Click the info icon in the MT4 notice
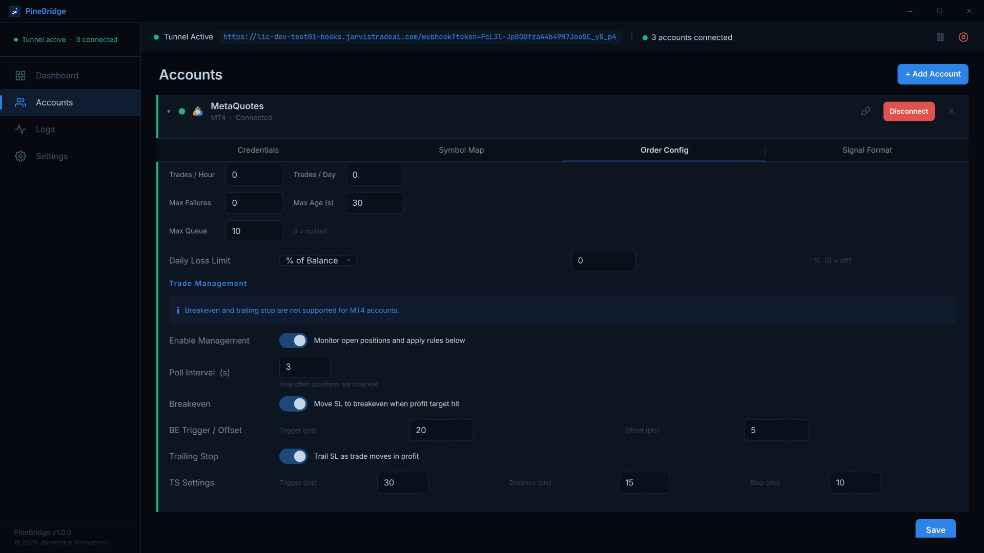 [x=178, y=310]
